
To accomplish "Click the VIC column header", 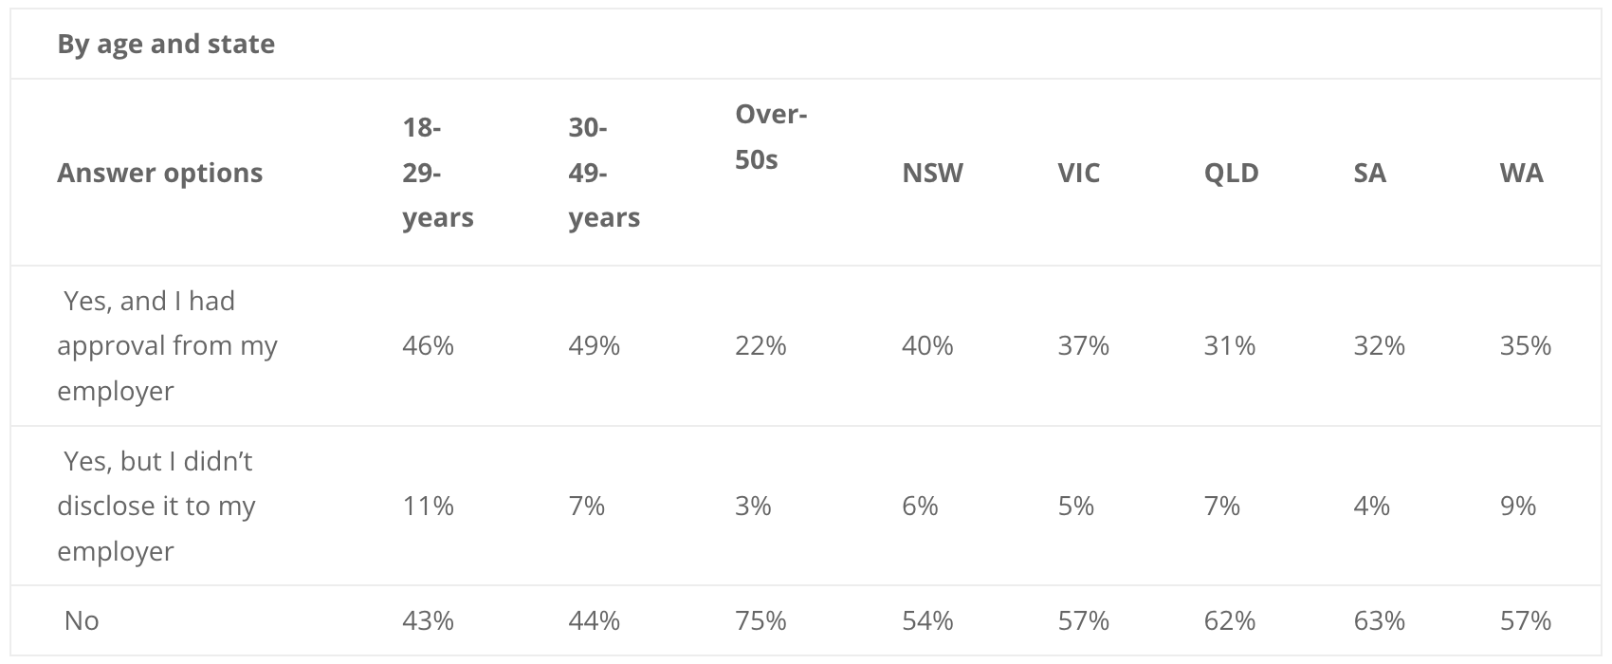I will click(x=1078, y=173).
